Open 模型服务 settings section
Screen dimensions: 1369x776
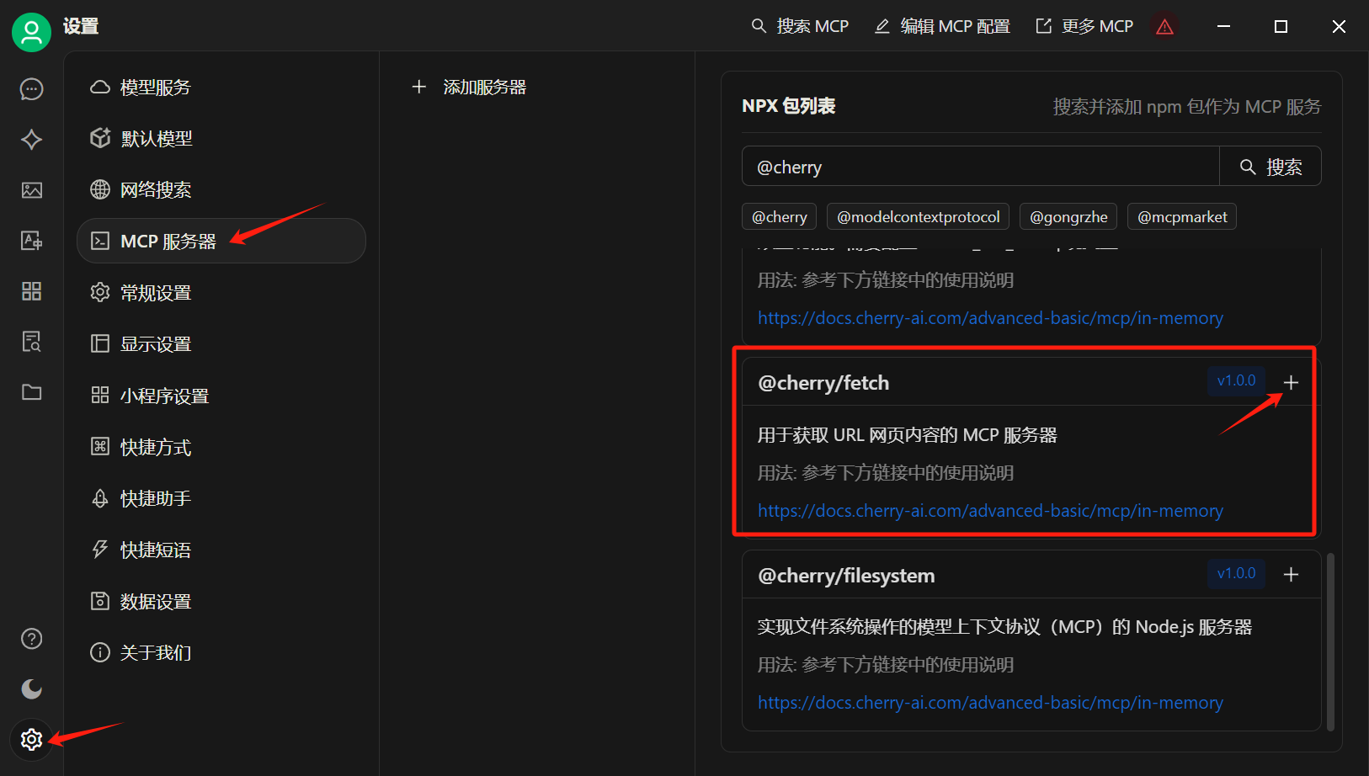point(155,88)
